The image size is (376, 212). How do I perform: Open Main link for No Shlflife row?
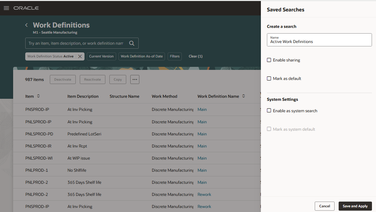click(202, 170)
